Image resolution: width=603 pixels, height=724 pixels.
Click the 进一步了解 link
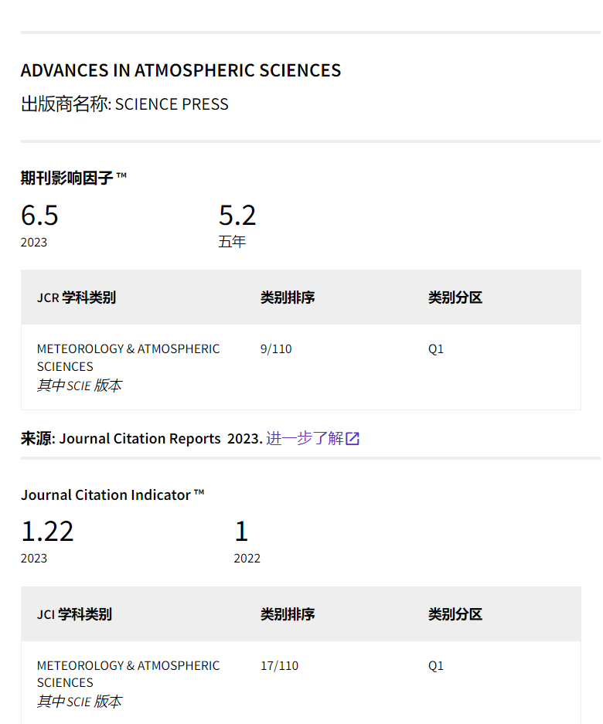[305, 438]
